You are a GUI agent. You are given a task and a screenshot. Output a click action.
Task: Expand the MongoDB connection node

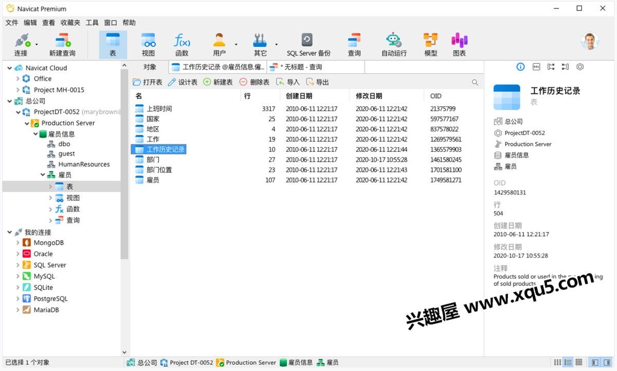pos(18,243)
